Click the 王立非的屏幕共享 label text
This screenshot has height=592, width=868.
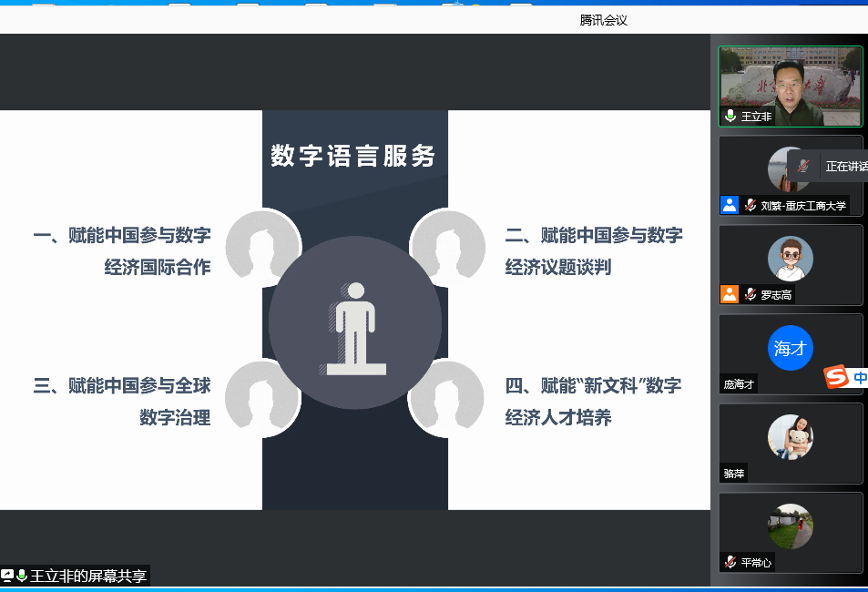pyautogui.click(x=88, y=576)
